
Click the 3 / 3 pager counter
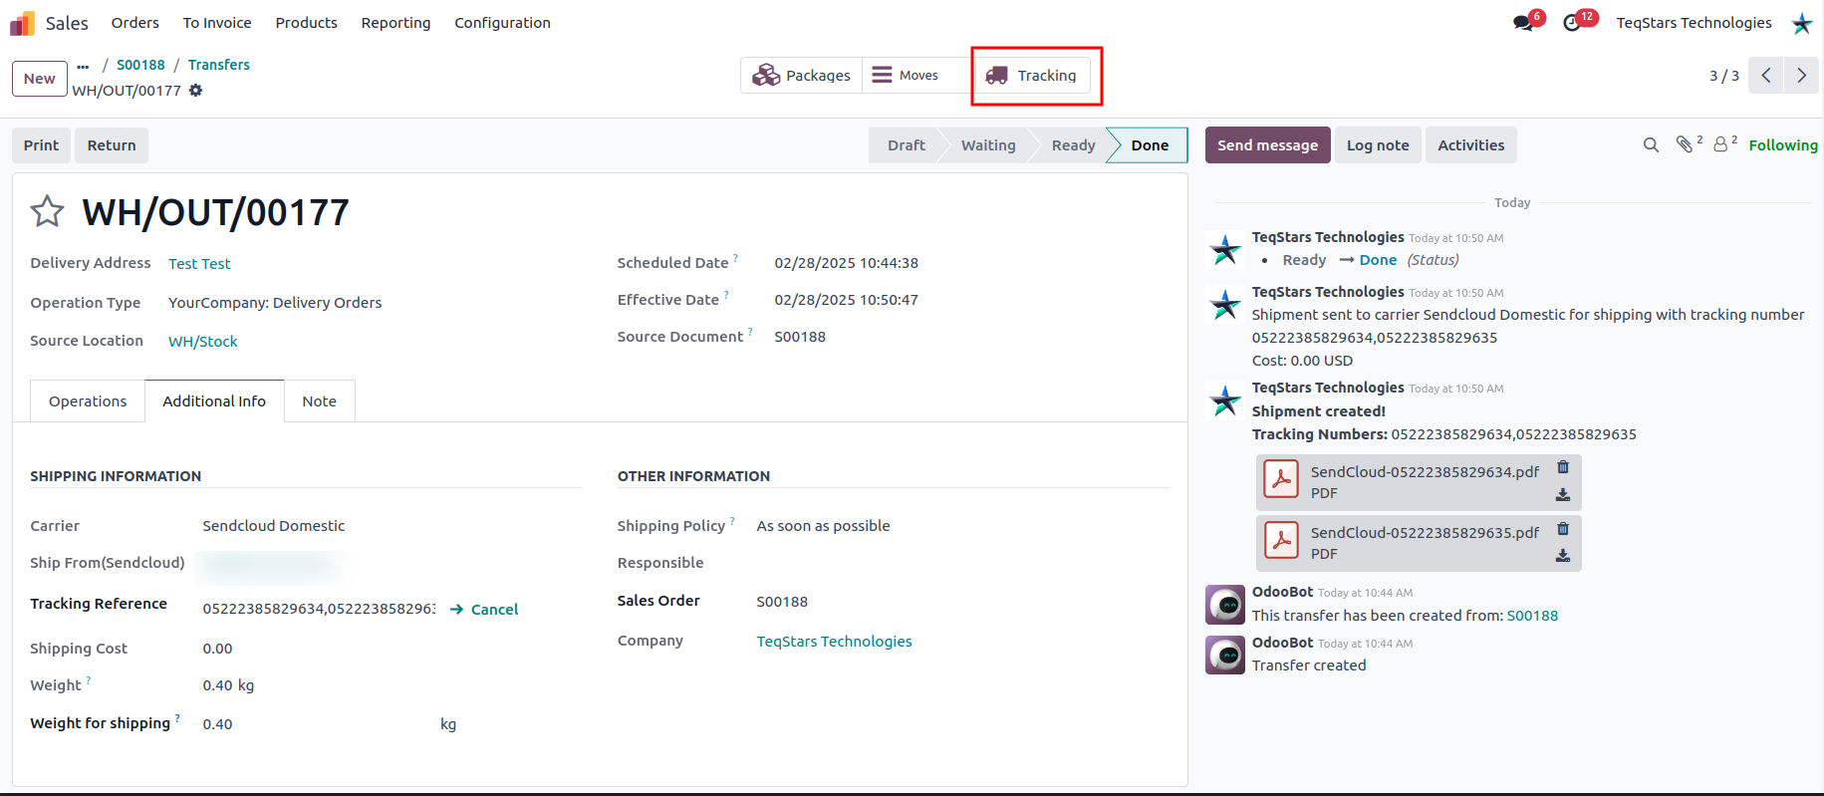click(1723, 76)
